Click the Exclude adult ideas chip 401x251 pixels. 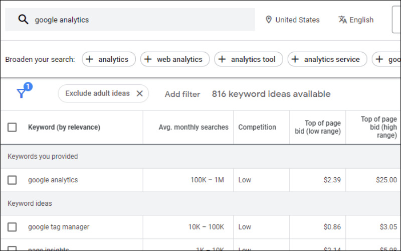point(97,93)
